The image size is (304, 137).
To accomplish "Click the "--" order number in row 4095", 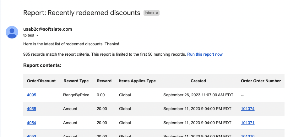I will pyautogui.click(x=242, y=95).
